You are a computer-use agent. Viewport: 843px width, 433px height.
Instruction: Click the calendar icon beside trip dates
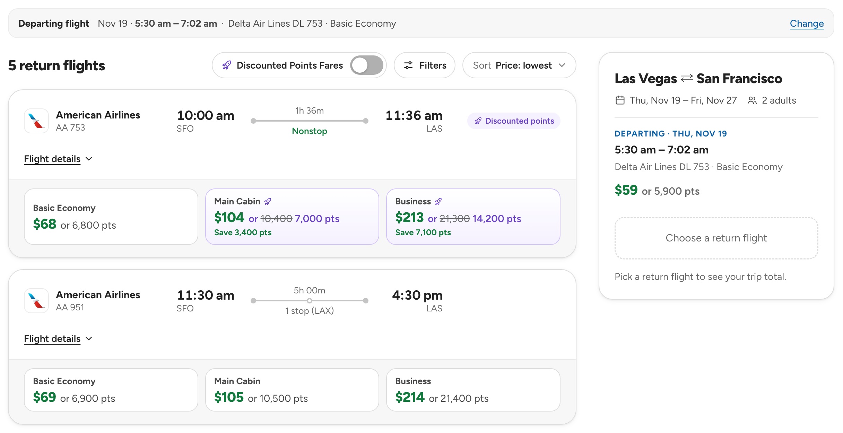click(620, 100)
